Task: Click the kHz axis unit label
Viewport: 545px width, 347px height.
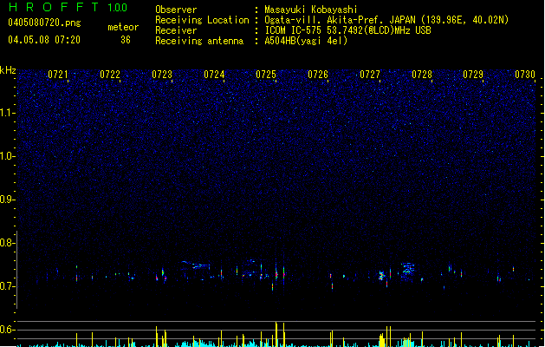Action: point(8,70)
